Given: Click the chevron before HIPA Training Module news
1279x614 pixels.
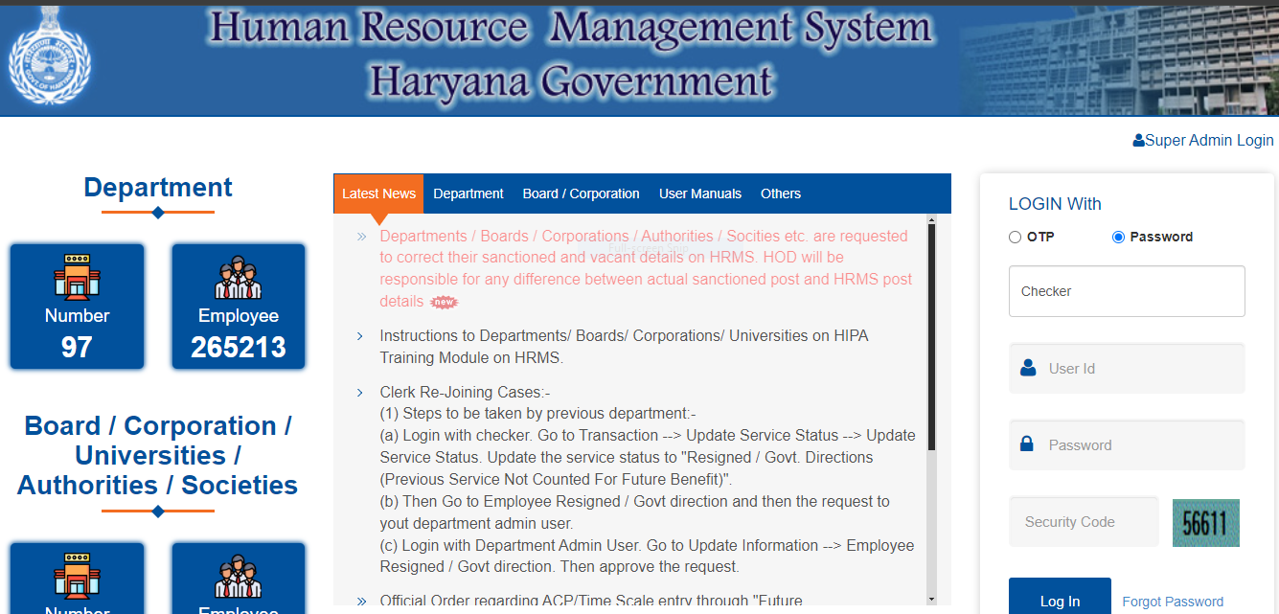Looking at the screenshot, I should click(360, 336).
